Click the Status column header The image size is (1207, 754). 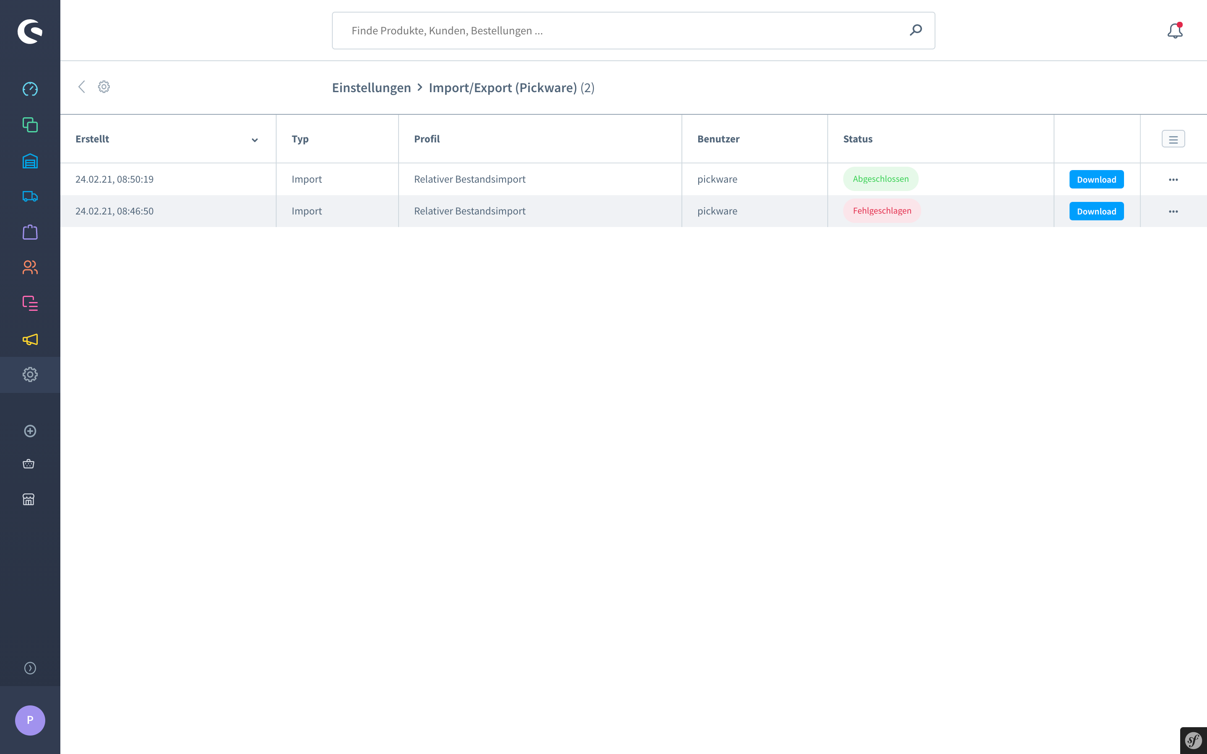[x=858, y=139]
